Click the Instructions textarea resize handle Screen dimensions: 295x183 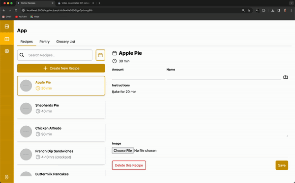[287, 136]
